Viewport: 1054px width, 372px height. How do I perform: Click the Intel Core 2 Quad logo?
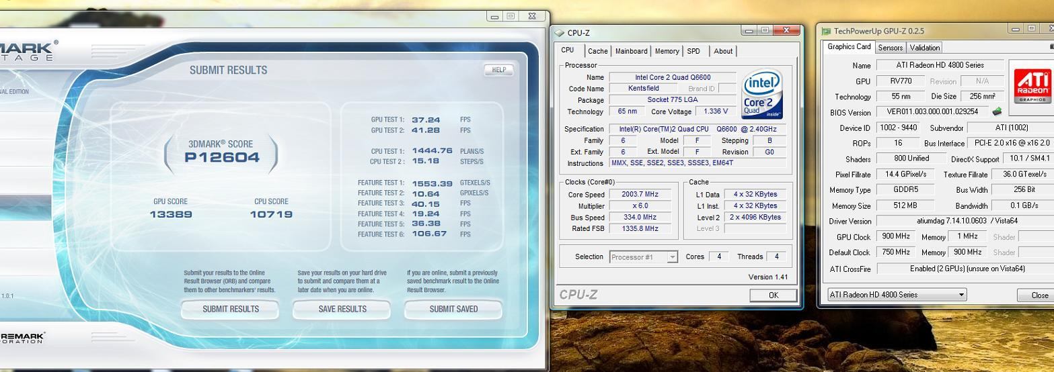coord(762,95)
